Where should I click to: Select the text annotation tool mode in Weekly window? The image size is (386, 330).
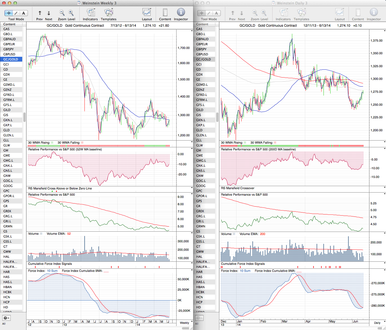click(23, 13)
